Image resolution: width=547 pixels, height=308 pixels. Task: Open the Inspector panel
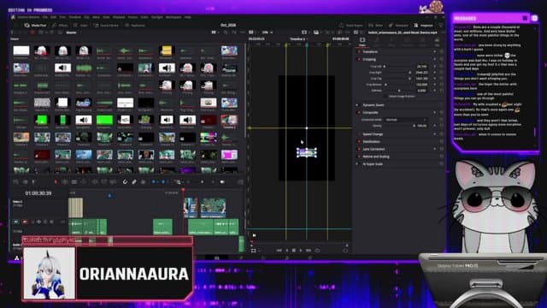click(424, 25)
